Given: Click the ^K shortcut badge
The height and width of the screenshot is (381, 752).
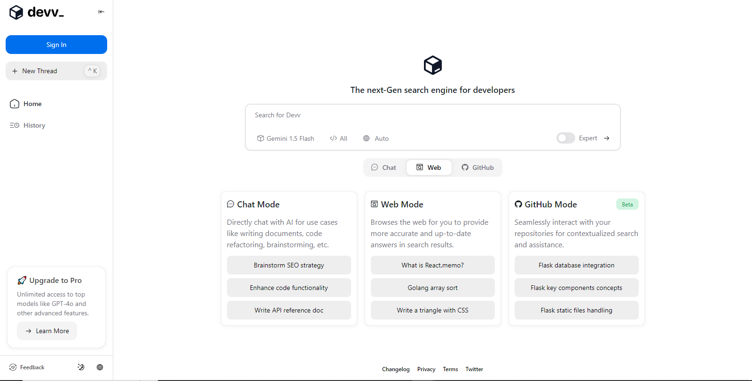Looking at the screenshot, I should (x=93, y=71).
